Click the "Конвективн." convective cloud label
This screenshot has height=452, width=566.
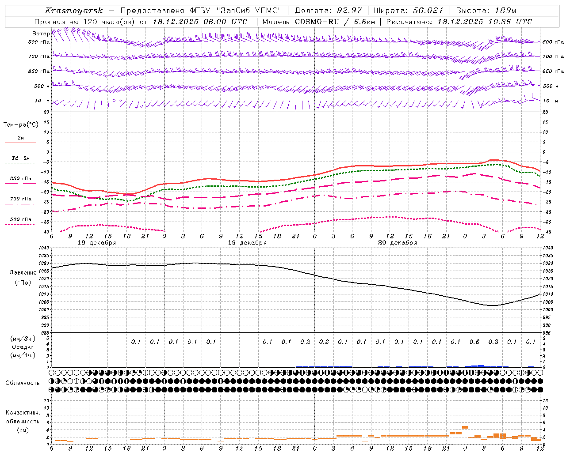pyautogui.click(x=23, y=413)
